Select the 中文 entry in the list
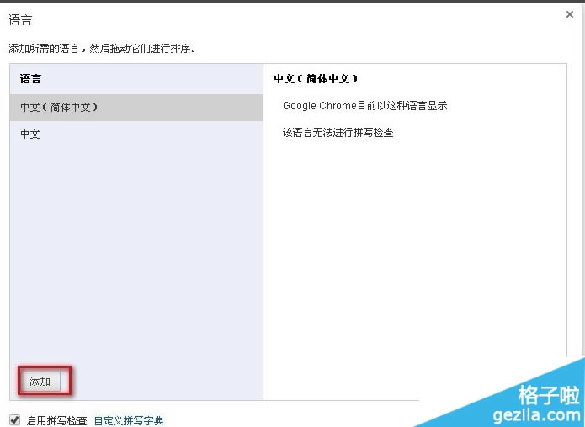Screen dimensions: 585x427 click(x=136, y=134)
